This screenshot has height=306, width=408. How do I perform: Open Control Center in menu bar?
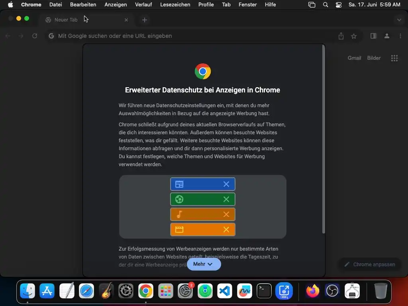pyautogui.click(x=339, y=5)
